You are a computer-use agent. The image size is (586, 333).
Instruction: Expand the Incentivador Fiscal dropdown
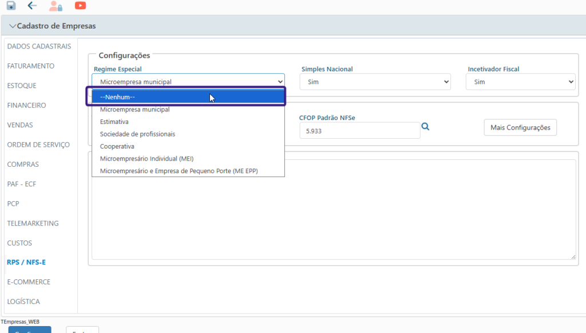click(x=520, y=82)
